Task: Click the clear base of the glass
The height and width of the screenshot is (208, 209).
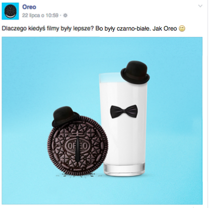Action: pyautogui.click(x=125, y=170)
